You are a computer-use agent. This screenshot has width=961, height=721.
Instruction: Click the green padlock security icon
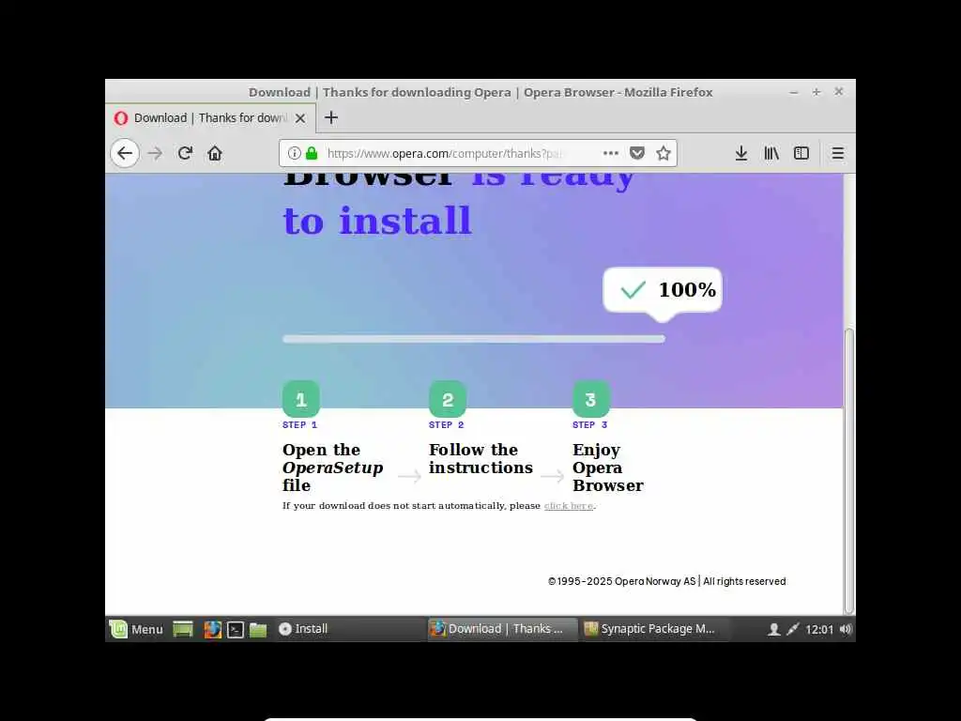(x=312, y=153)
